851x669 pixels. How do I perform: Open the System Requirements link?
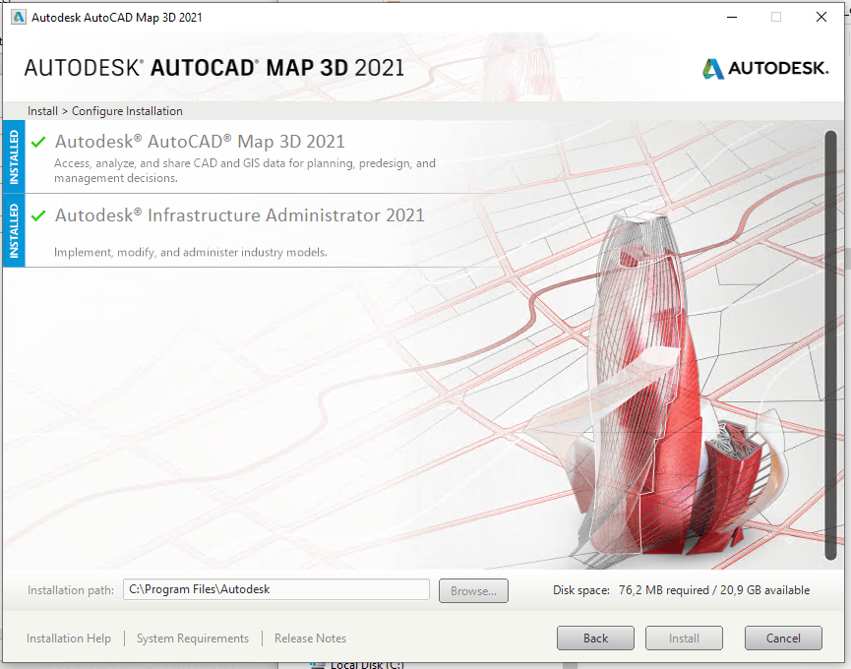click(193, 639)
